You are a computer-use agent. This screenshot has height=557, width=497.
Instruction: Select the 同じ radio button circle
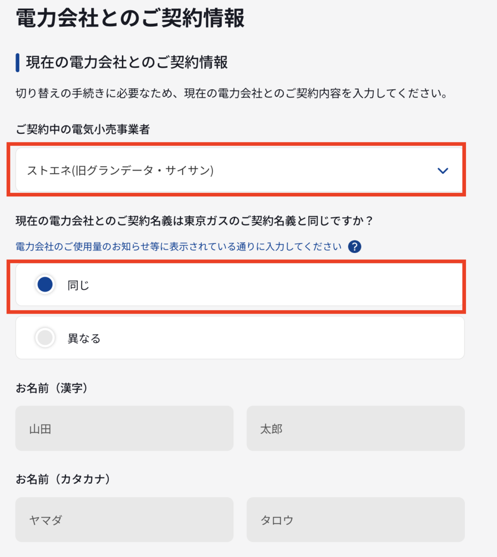45,285
